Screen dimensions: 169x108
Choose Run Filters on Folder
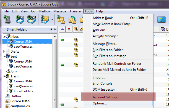(x=118, y=50)
